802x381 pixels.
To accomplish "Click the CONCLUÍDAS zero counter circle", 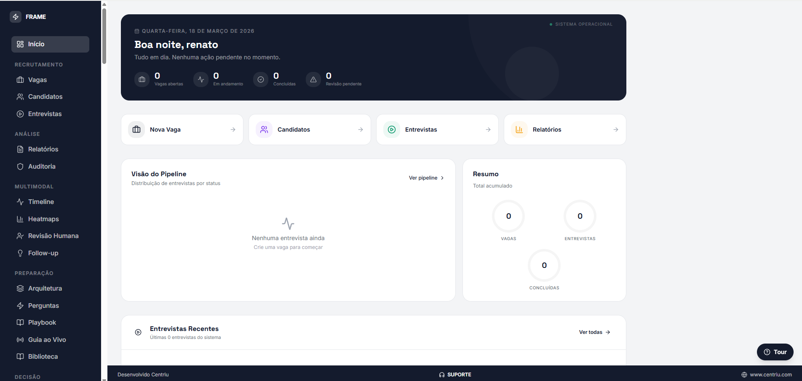I will pyautogui.click(x=544, y=265).
